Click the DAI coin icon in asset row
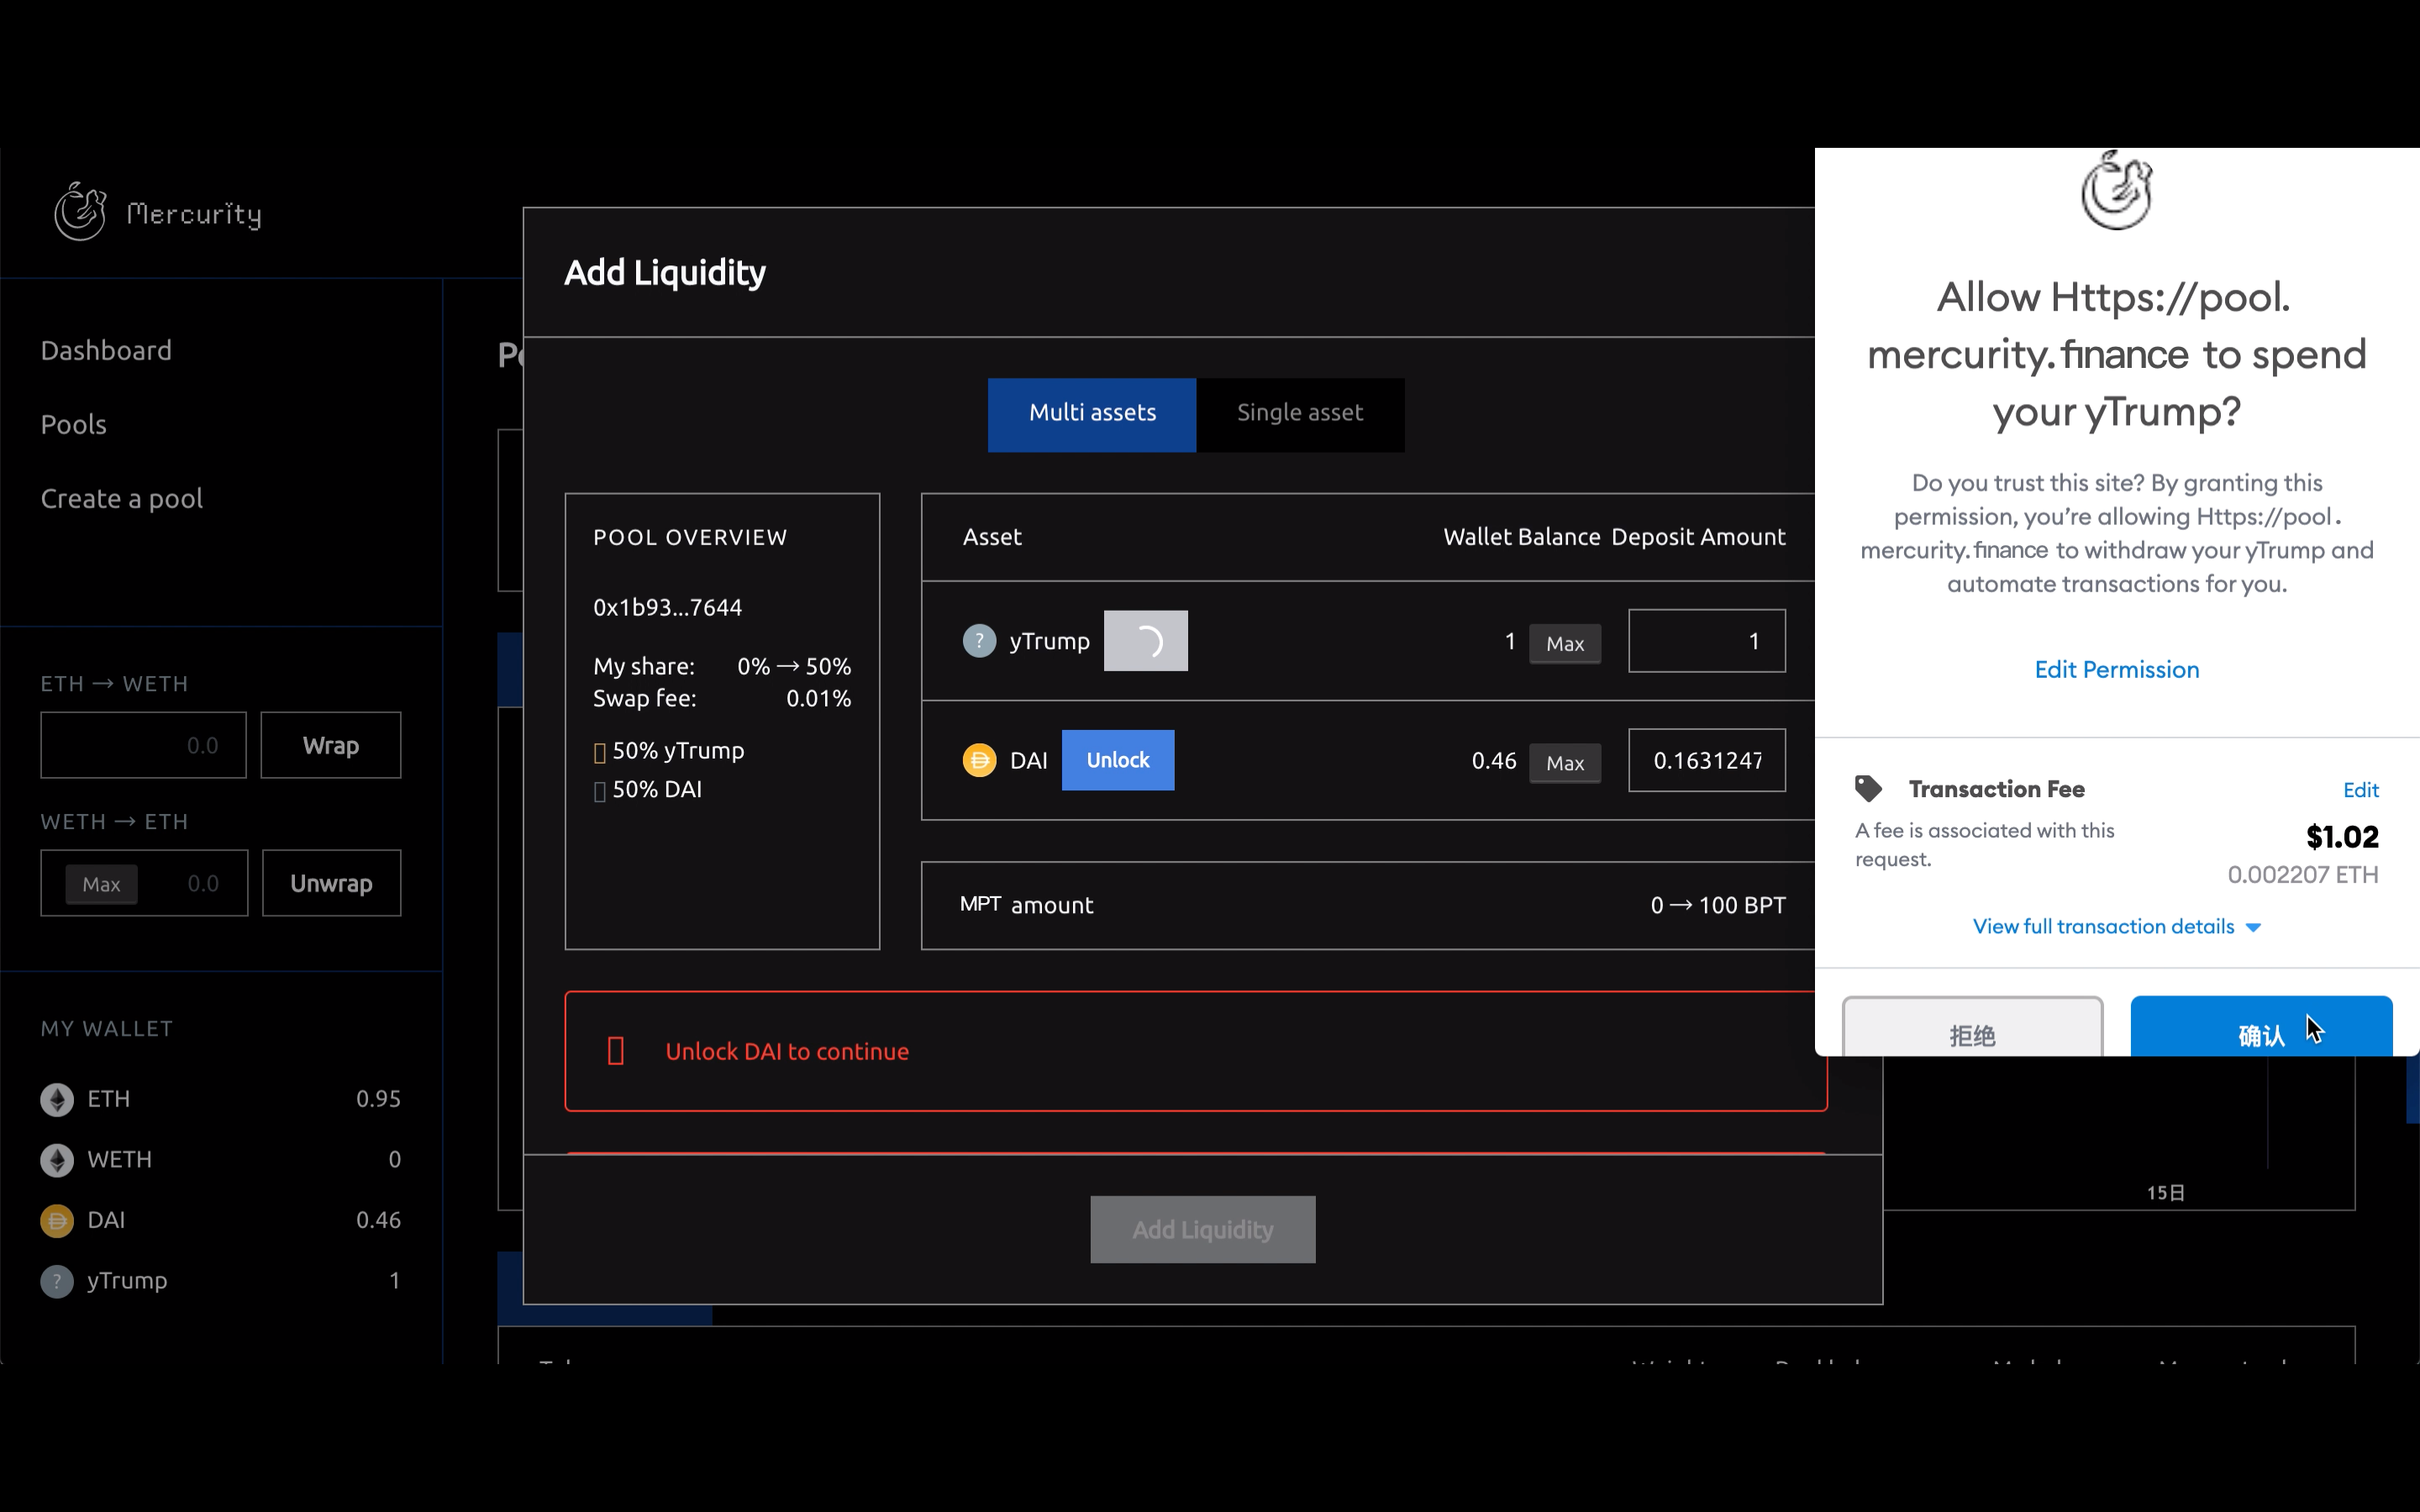 click(979, 760)
